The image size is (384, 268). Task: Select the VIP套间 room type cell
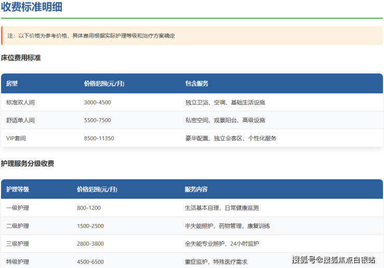[16, 138]
